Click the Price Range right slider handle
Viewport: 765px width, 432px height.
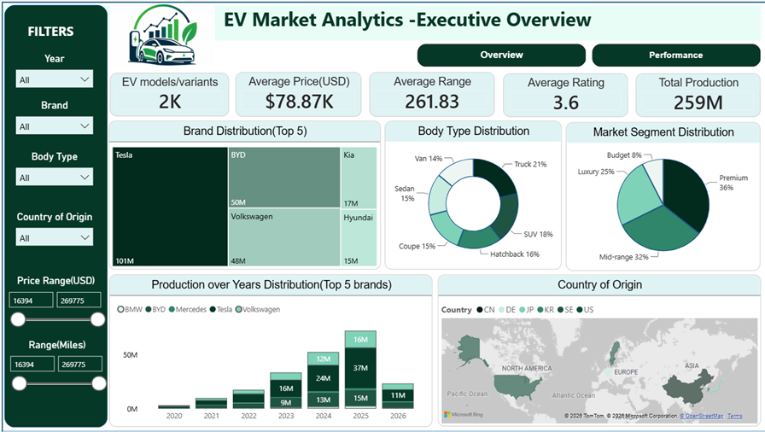tap(98, 319)
